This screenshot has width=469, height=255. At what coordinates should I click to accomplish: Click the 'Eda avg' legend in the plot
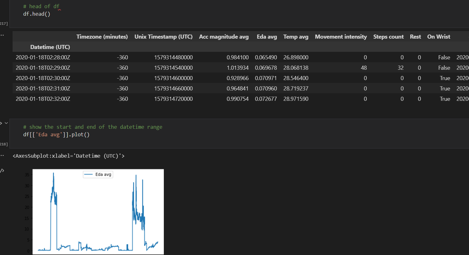pos(98,175)
